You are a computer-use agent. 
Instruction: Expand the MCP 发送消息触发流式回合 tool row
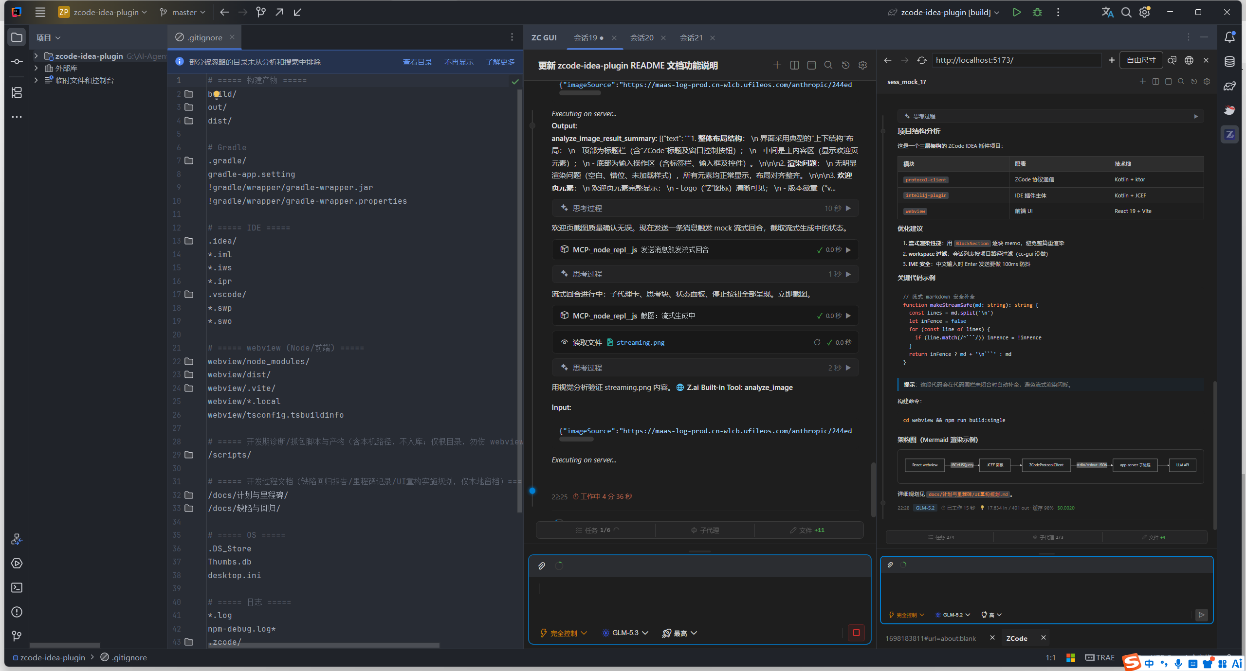pyautogui.click(x=705, y=249)
